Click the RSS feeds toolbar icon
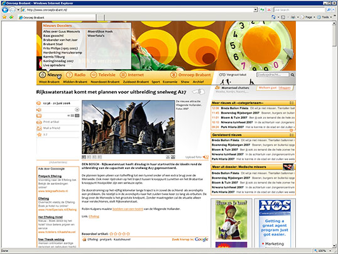This screenshot has width=338, height=254. click(283, 17)
